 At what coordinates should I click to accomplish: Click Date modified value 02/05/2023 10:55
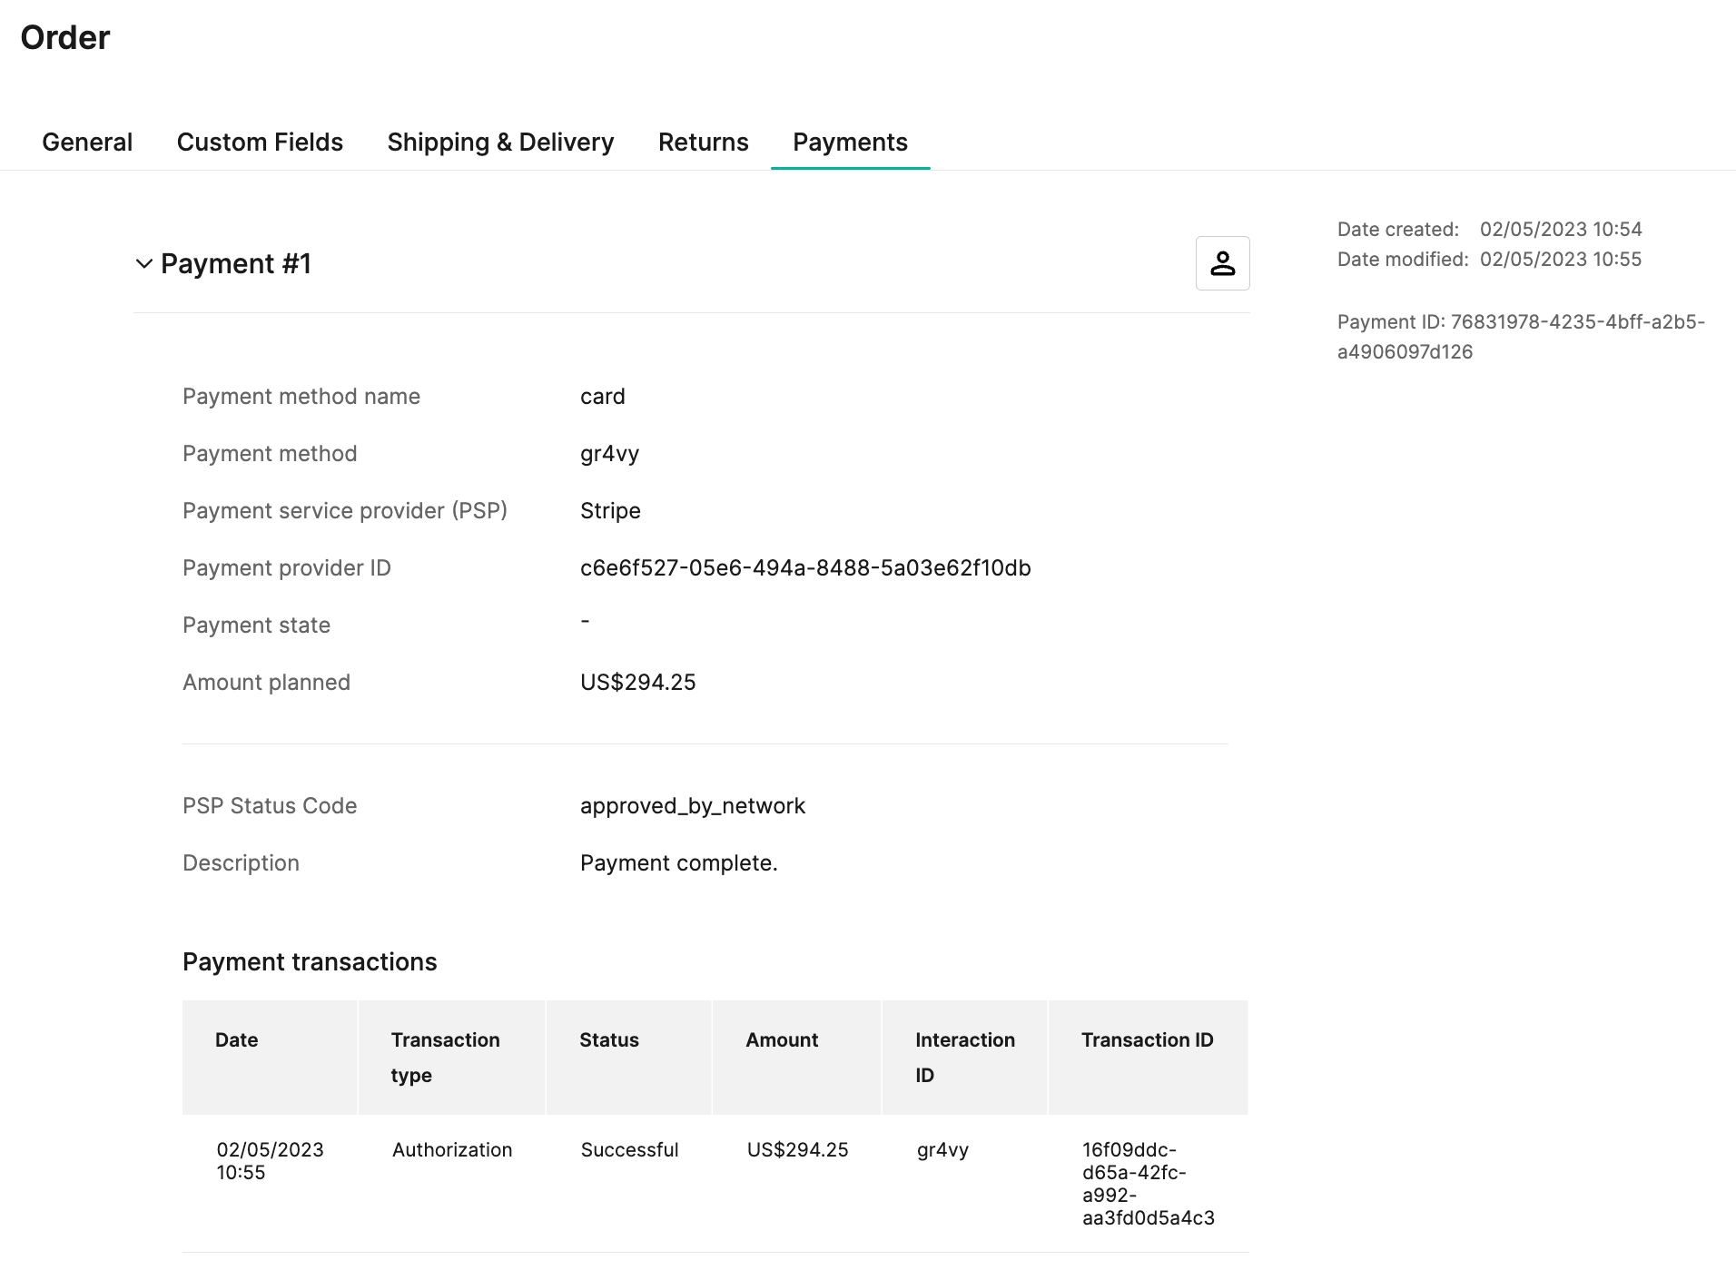pyautogui.click(x=1561, y=260)
